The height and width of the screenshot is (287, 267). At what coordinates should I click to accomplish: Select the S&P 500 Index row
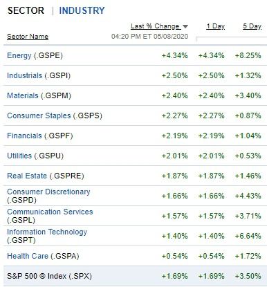135,276
